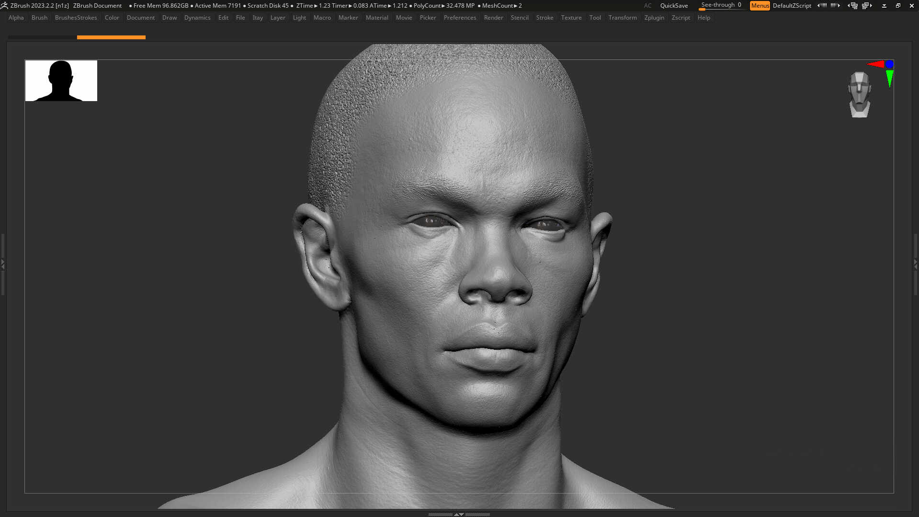Click the copy canvas to buffer icon
The width and height of the screenshot is (919, 517).
853,5
